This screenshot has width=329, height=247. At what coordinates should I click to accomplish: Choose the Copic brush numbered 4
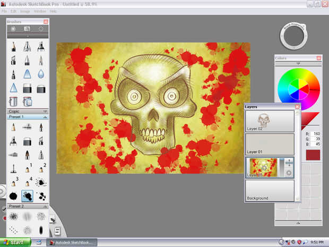pyautogui.click(x=27, y=182)
